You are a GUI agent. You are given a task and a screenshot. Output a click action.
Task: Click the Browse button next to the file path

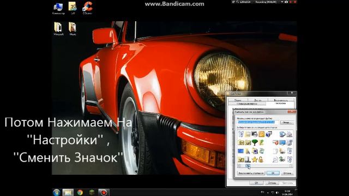coord(287,122)
